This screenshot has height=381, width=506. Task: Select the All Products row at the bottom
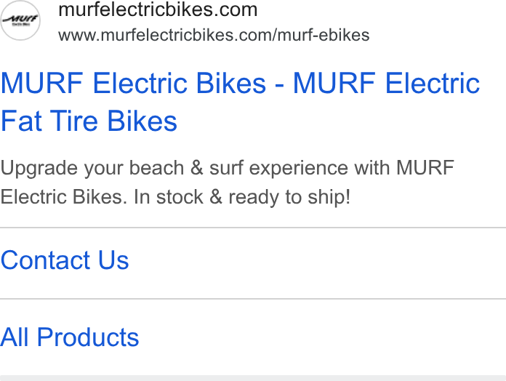tap(253, 337)
